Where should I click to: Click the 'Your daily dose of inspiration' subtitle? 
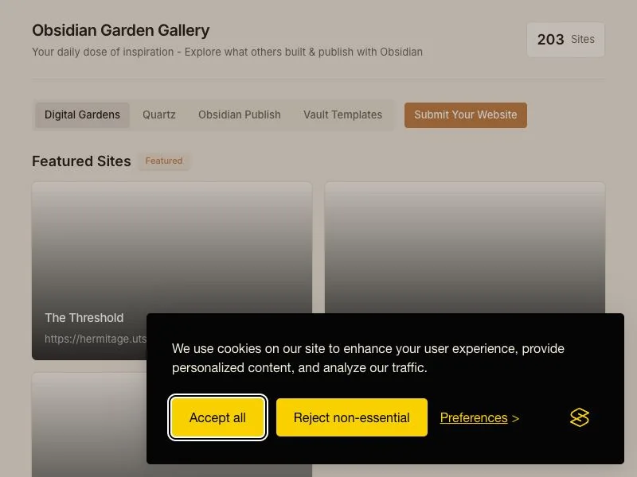(x=227, y=52)
